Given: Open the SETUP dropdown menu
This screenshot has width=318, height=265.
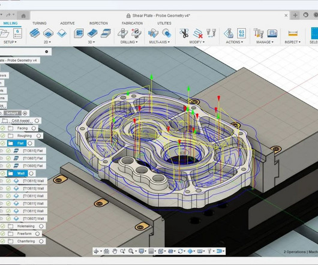Looking at the screenshot, I should [10, 42].
